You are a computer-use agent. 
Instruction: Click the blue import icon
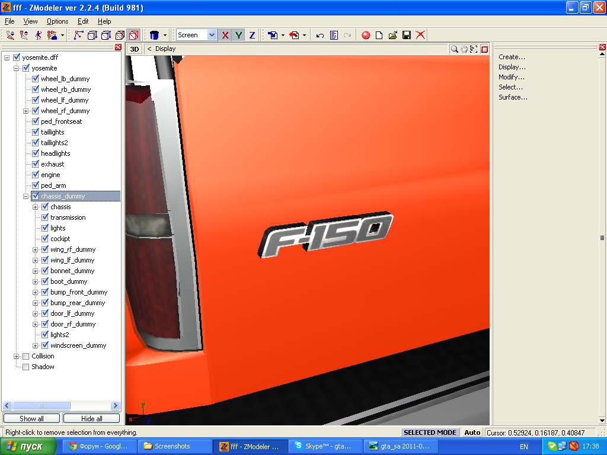[x=273, y=35]
